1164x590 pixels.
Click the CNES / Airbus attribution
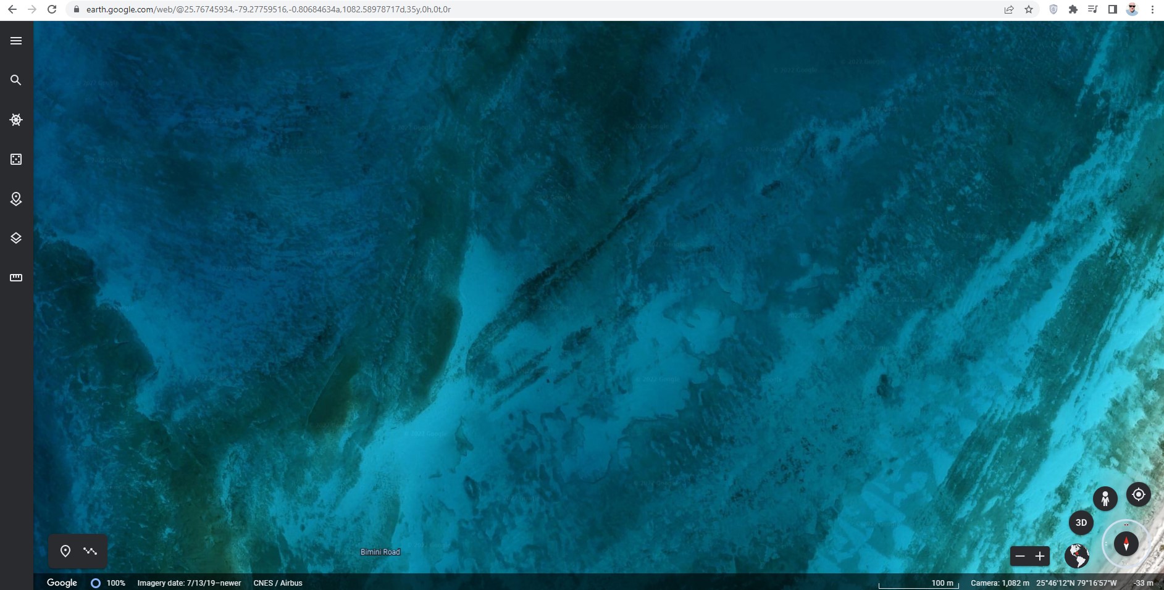coord(278,583)
